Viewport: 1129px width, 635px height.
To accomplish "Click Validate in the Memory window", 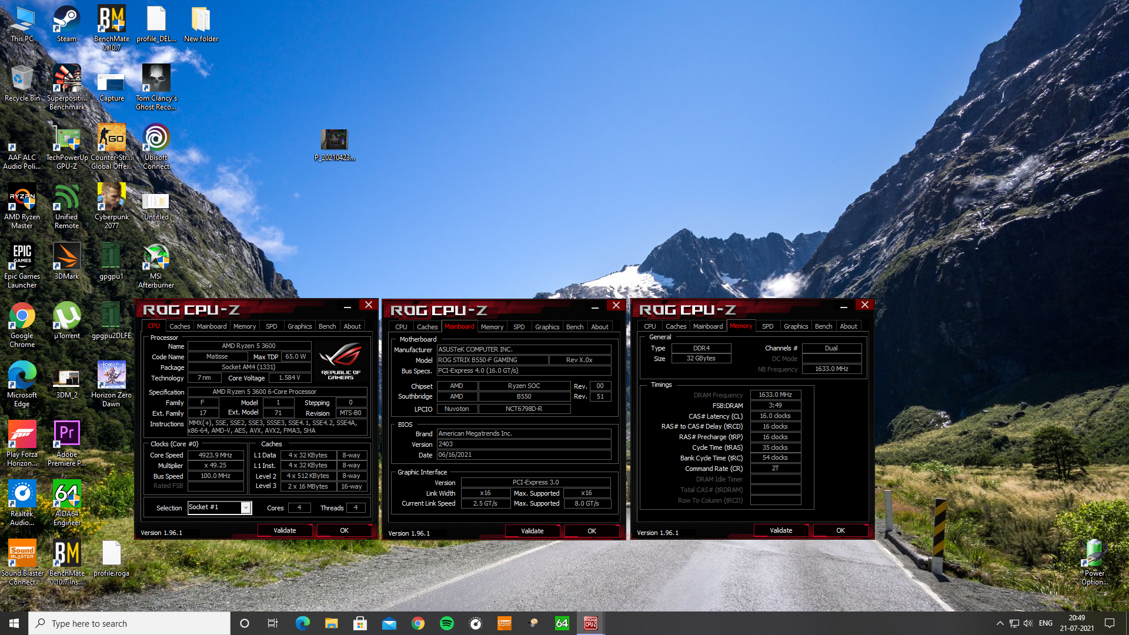I will 781,530.
